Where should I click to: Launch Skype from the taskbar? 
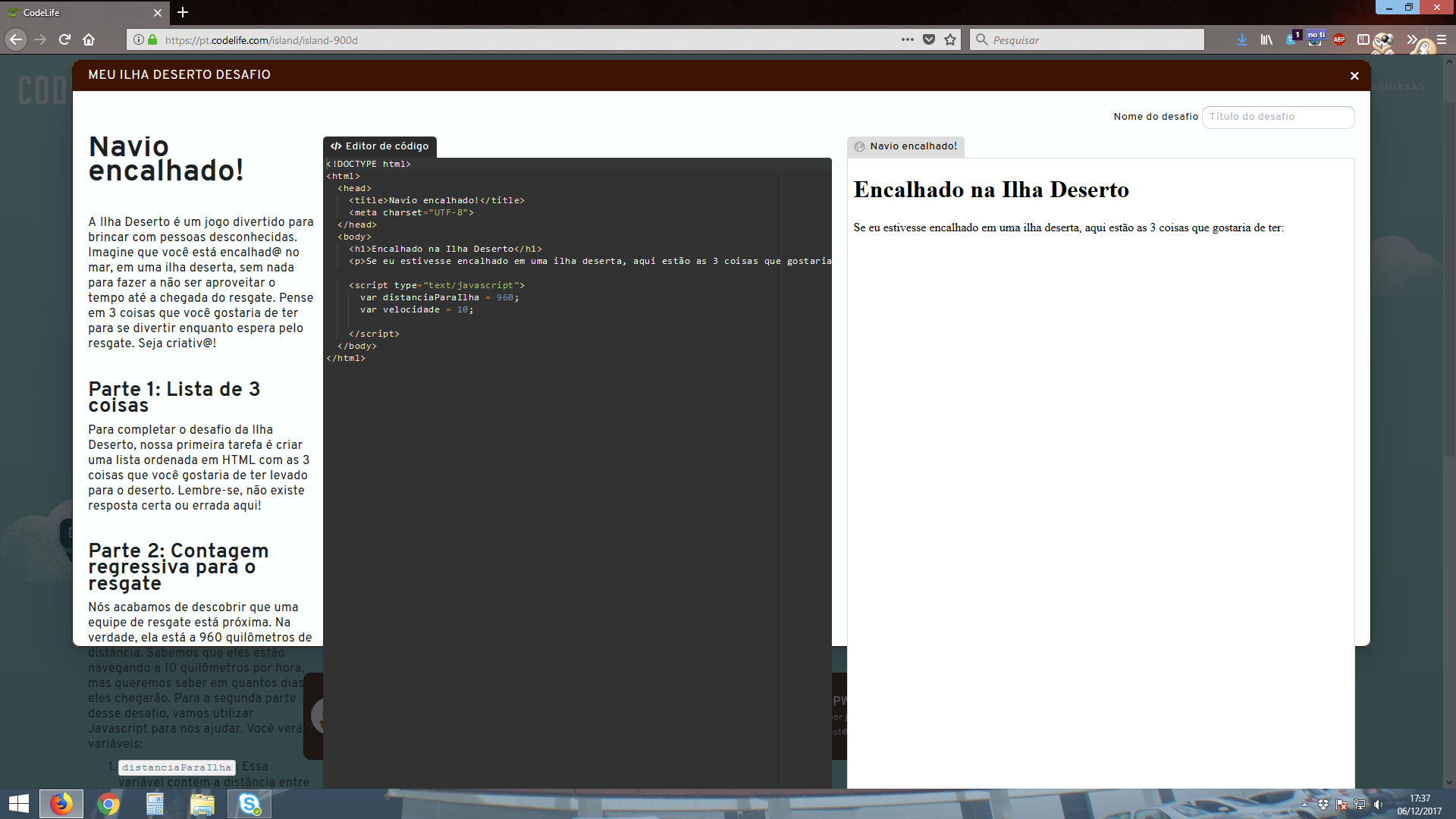pyautogui.click(x=249, y=804)
